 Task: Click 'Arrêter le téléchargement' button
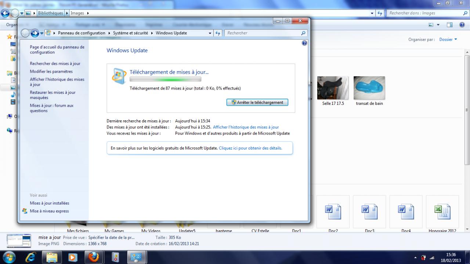257,102
